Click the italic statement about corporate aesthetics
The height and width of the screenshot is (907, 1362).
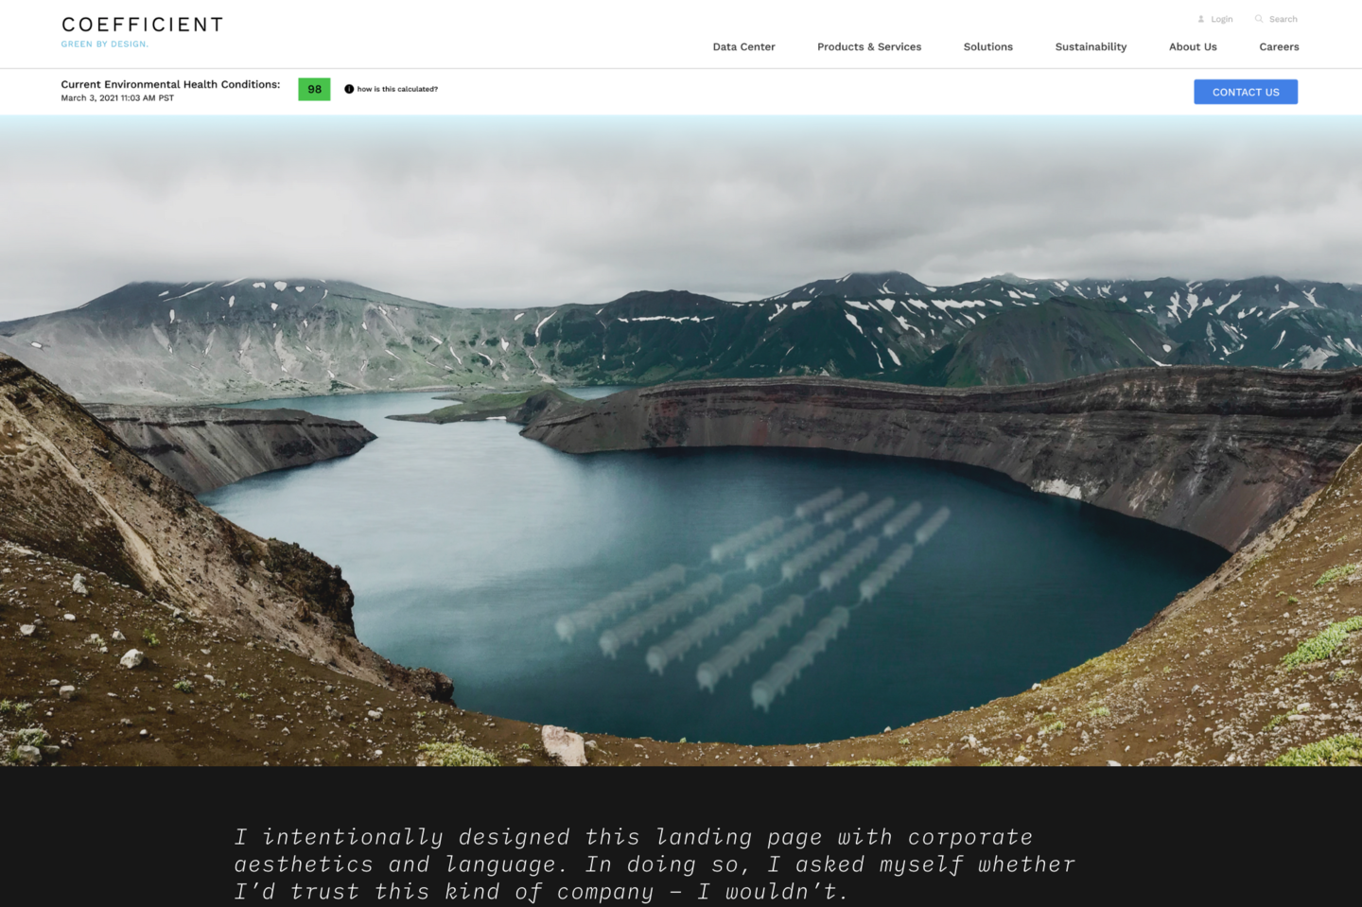pos(655,864)
